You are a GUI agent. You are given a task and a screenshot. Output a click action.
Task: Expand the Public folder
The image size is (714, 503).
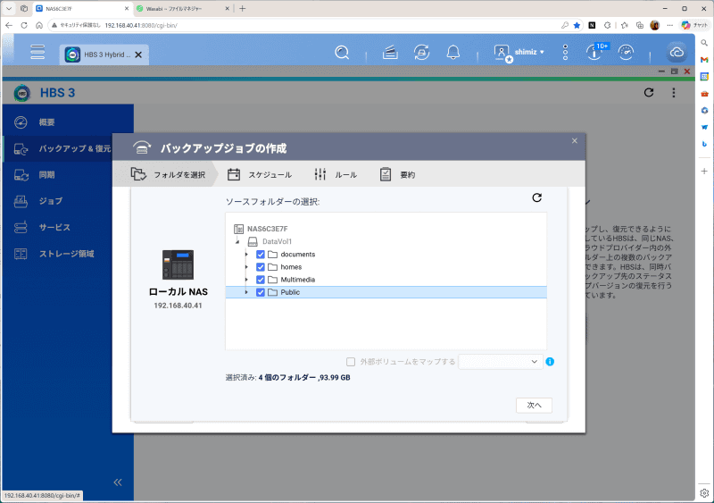pos(246,292)
